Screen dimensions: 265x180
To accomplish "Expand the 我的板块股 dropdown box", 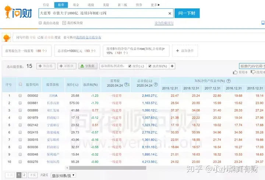I will click(64, 23).
